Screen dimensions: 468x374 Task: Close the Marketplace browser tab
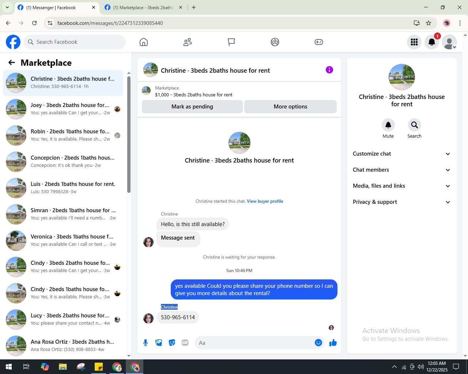pyautogui.click(x=180, y=7)
